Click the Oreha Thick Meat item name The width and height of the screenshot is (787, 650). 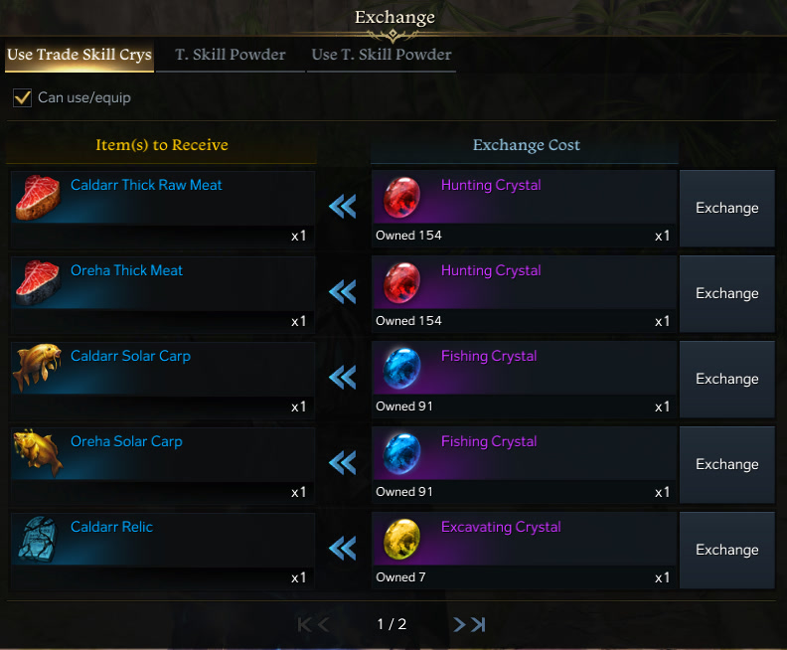point(126,270)
